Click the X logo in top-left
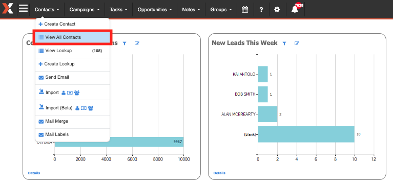The width and height of the screenshot is (393, 184). point(8,9)
